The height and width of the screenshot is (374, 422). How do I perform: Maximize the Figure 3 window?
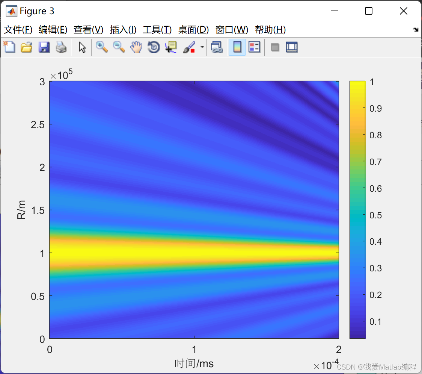pyautogui.click(x=369, y=11)
